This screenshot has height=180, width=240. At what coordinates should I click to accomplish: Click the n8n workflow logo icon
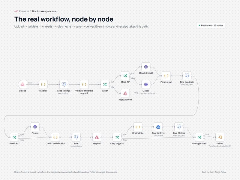16,11
